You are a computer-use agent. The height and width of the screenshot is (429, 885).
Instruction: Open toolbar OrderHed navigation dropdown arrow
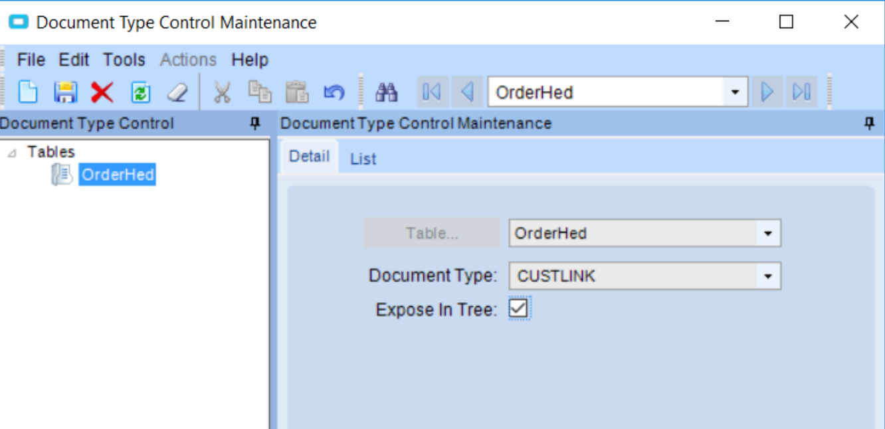[x=735, y=92]
